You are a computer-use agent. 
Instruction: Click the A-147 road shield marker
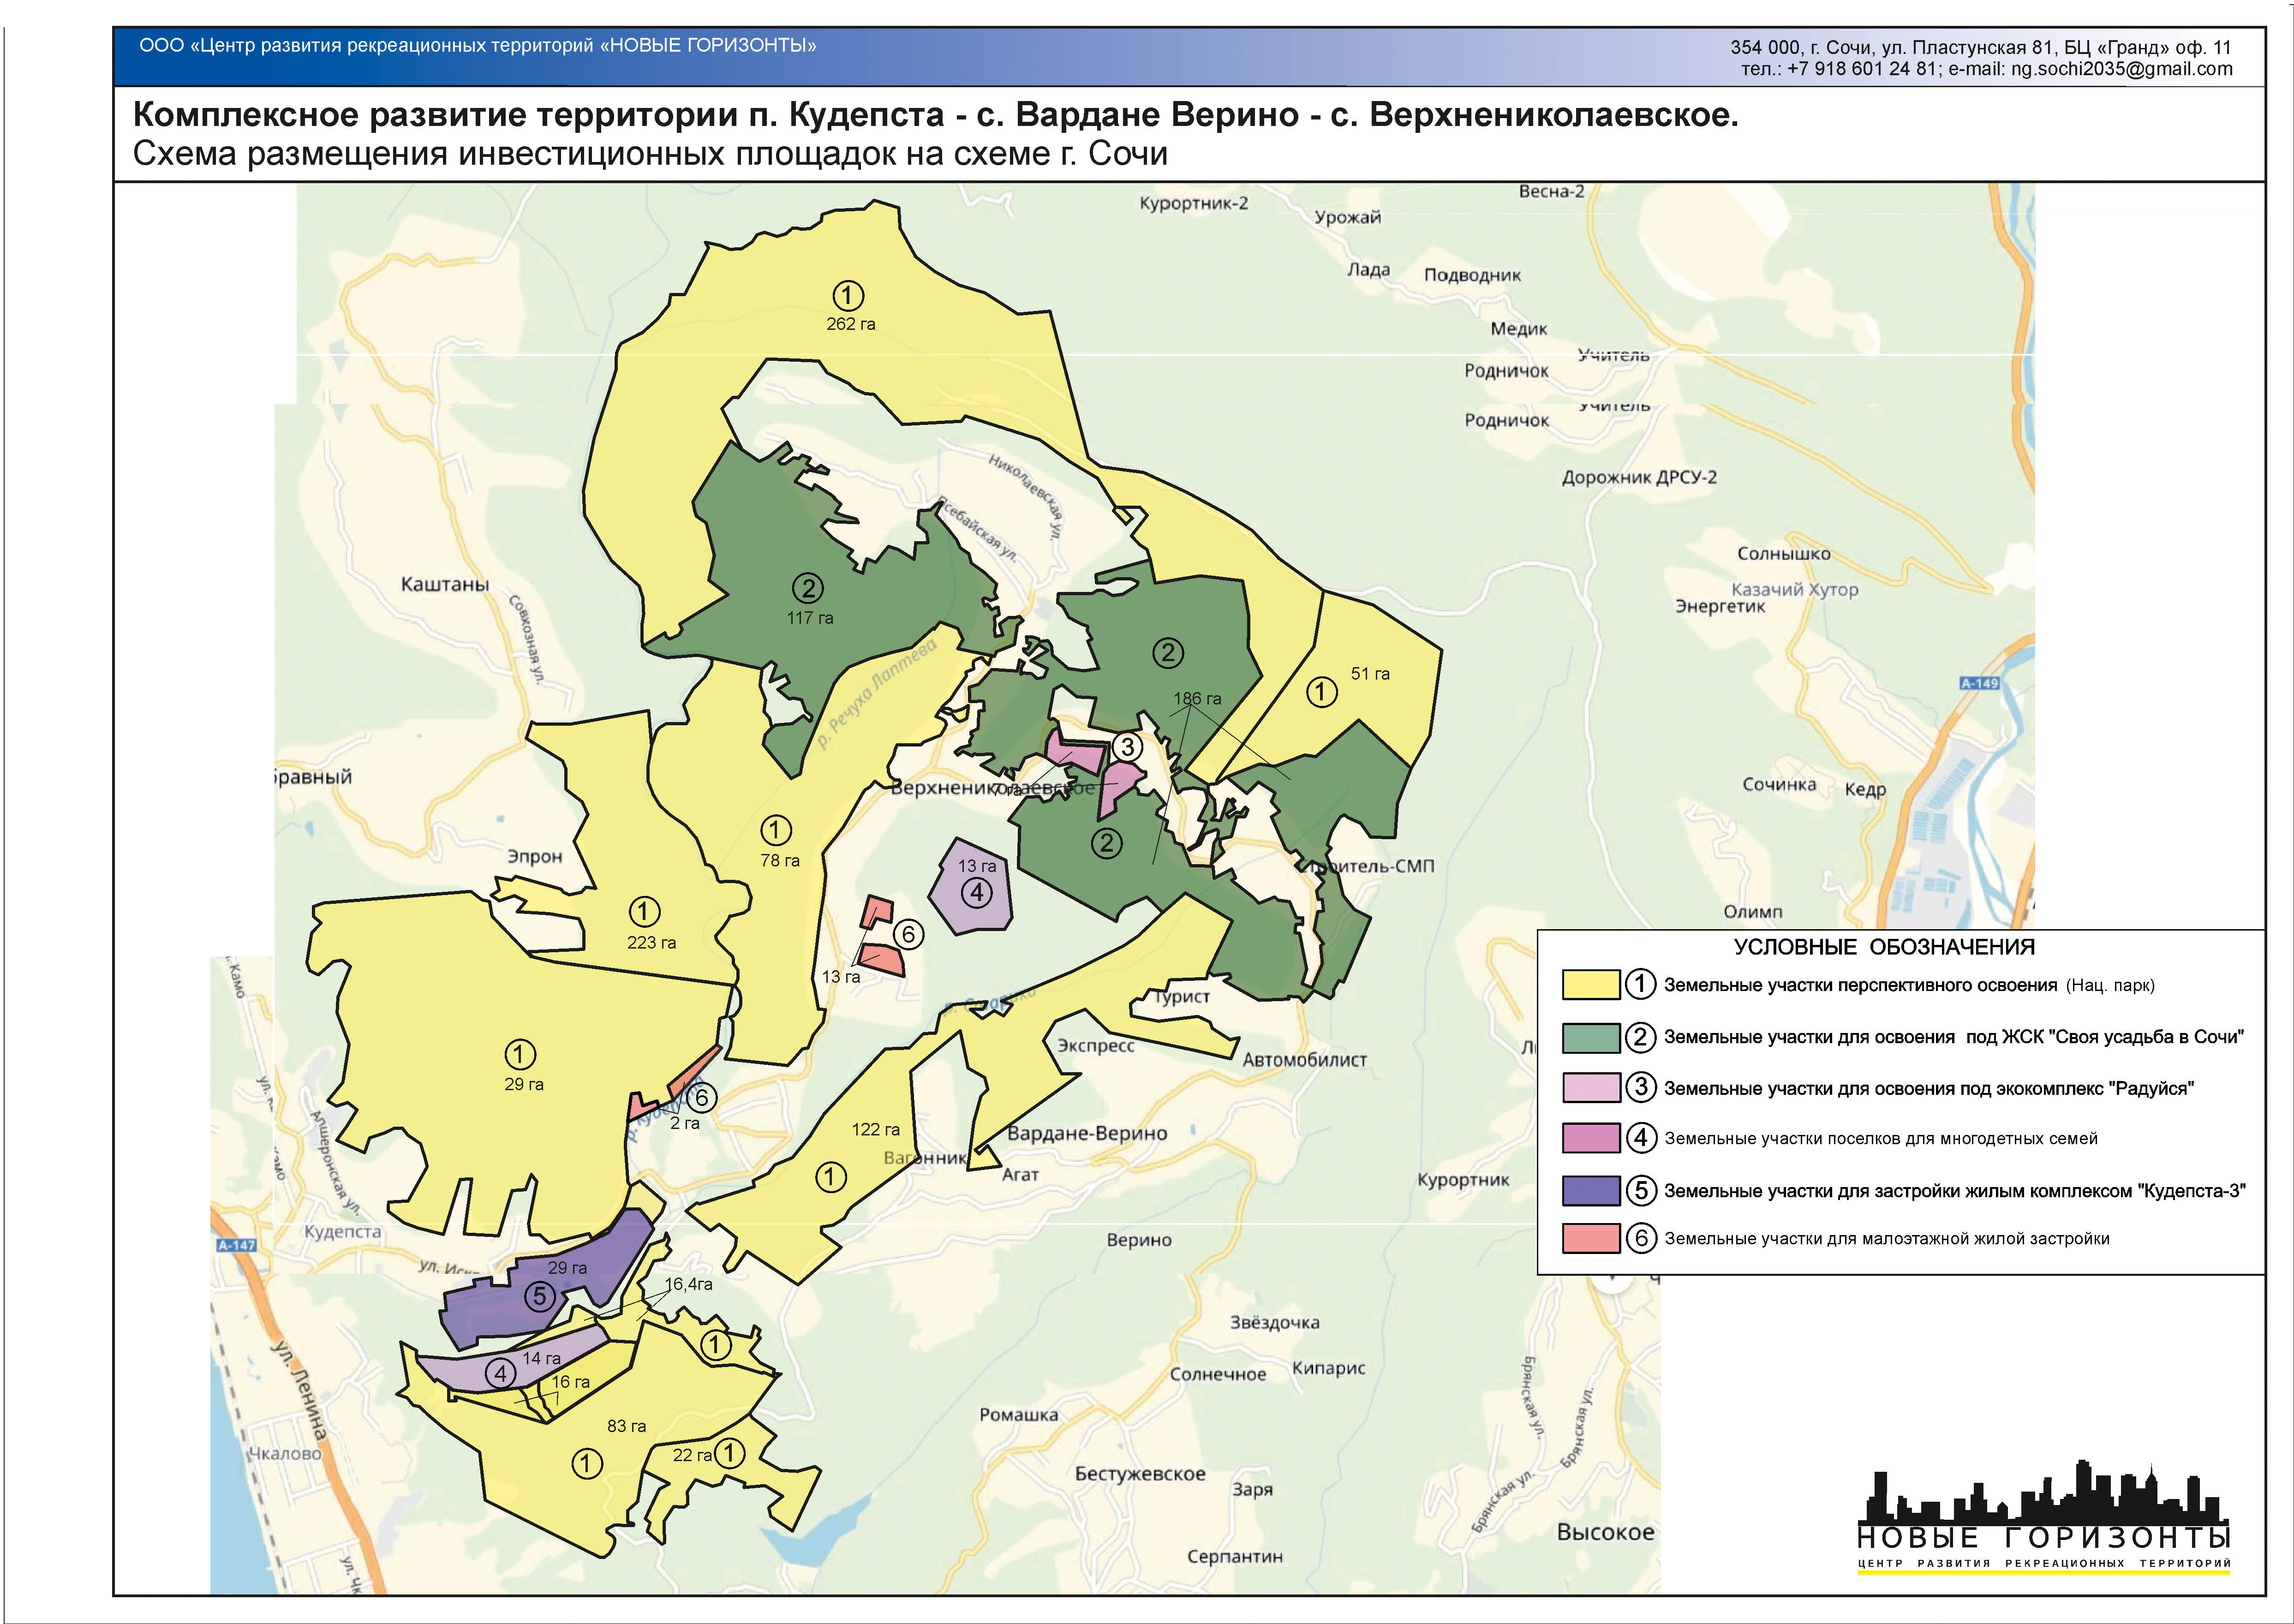pos(236,1245)
